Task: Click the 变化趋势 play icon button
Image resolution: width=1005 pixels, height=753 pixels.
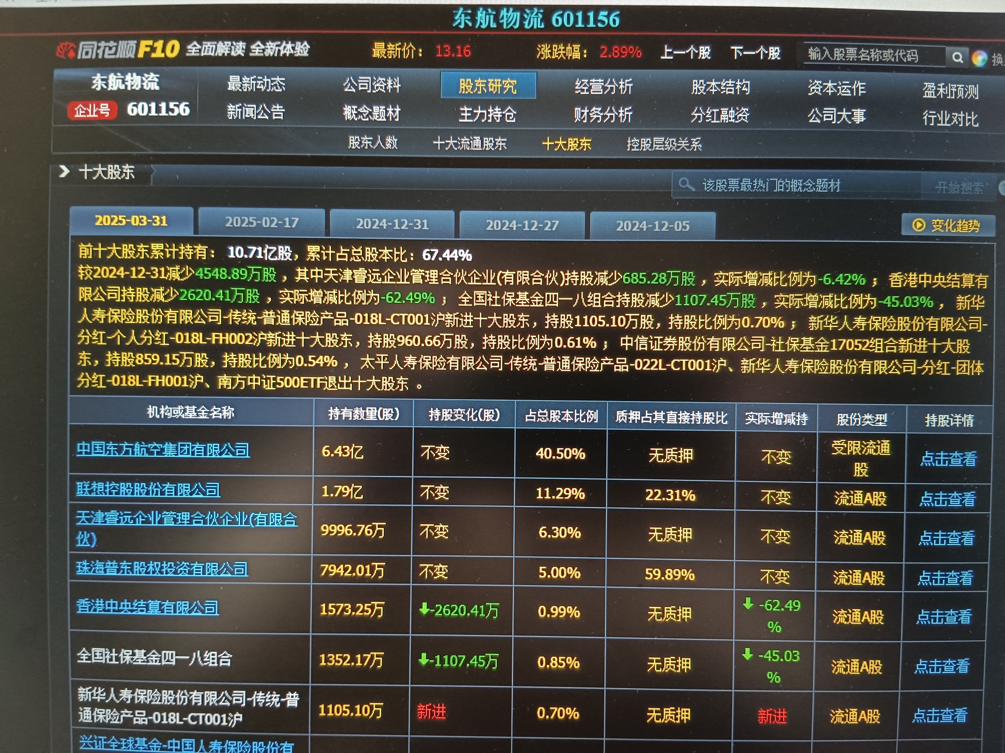Action: click(x=948, y=225)
